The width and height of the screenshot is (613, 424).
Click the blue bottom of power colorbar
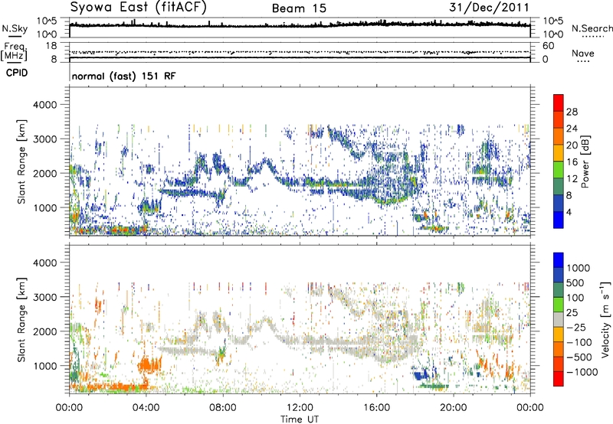tap(559, 220)
